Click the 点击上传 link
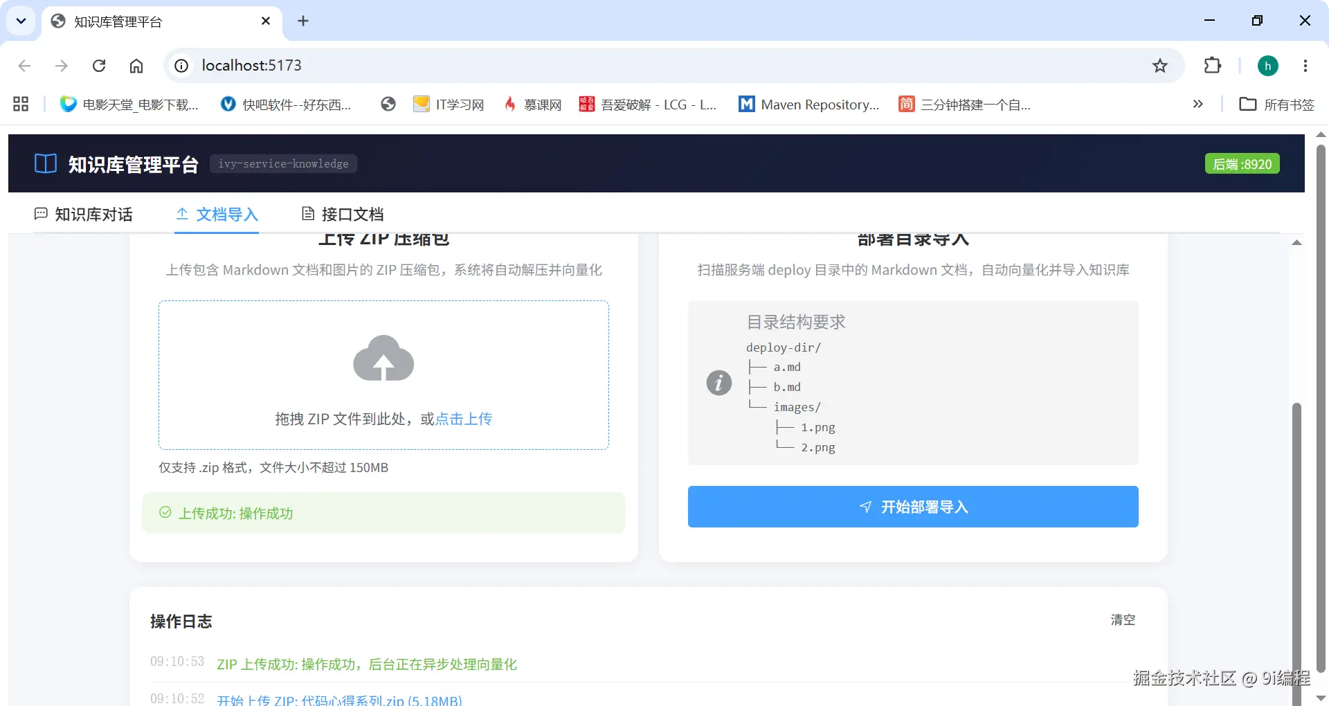1329x706 pixels. point(464,419)
